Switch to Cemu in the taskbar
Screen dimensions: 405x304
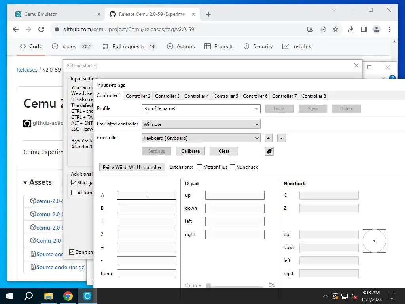(x=87, y=296)
